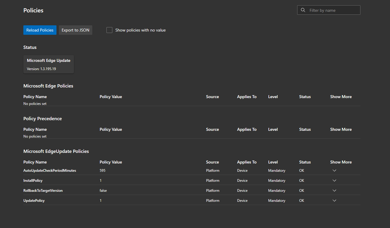Screen dimensions: 390x228
Task: Click OK status in RollbackToTargetVersion row
Action: tap(302, 191)
